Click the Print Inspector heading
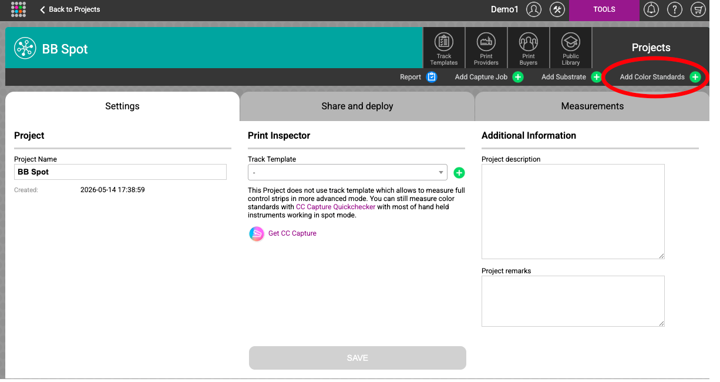 click(279, 135)
